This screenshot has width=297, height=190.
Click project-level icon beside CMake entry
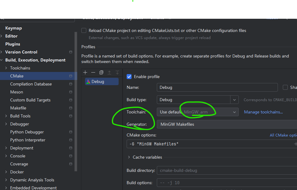coord(71,76)
